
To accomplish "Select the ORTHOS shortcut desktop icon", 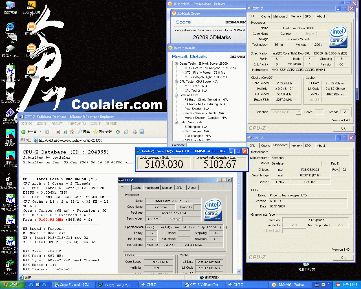I will pyautogui.click(x=10, y=159).
